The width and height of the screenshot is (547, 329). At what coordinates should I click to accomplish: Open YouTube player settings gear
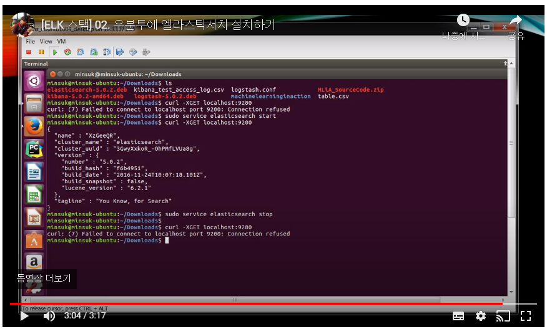coord(481,316)
